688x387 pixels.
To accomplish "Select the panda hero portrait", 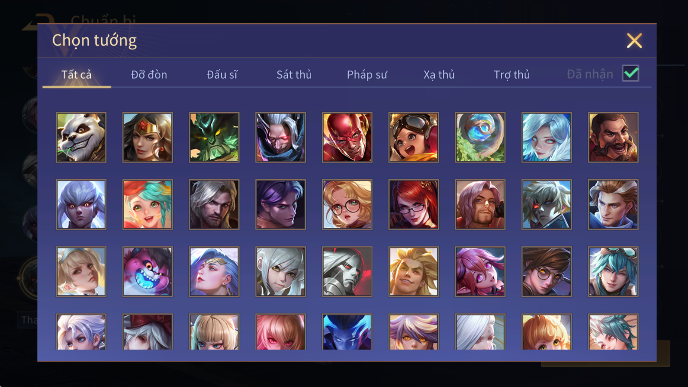I will click(81, 138).
